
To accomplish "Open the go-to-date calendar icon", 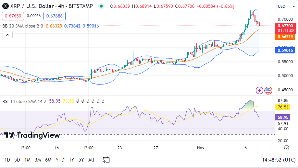I will click(x=106, y=160).
